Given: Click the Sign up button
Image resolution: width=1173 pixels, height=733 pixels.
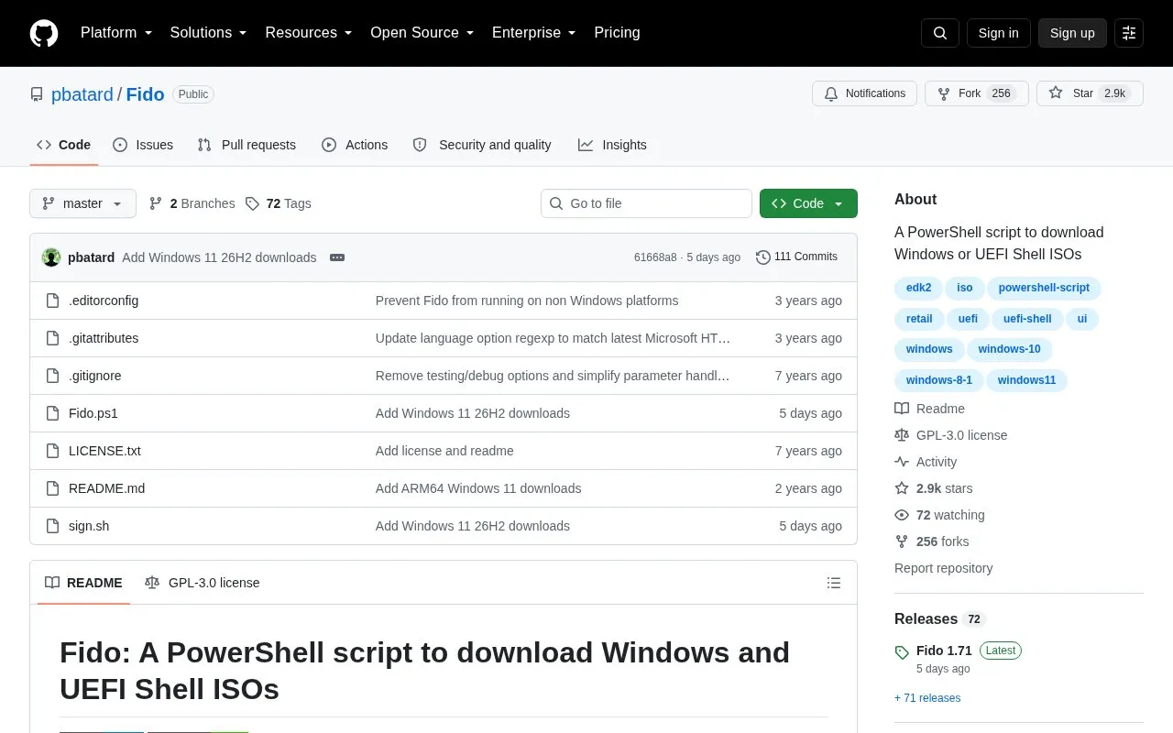Looking at the screenshot, I should pyautogui.click(x=1072, y=33).
